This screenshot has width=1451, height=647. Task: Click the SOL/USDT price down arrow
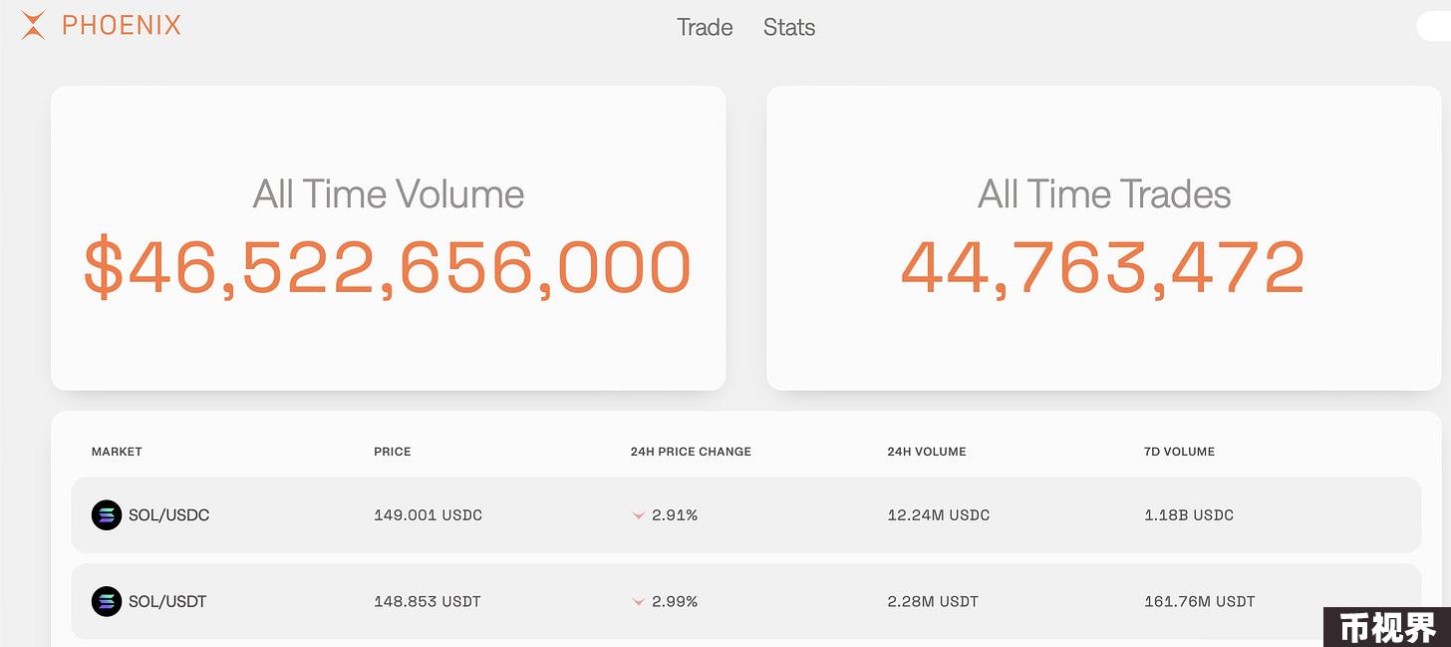click(x=639, y=602)
